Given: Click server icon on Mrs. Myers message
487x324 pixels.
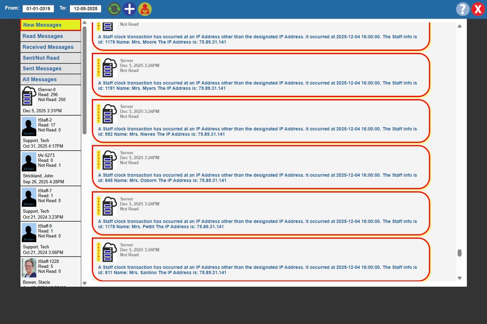Looking at the screenshot, I should point(110,68).
